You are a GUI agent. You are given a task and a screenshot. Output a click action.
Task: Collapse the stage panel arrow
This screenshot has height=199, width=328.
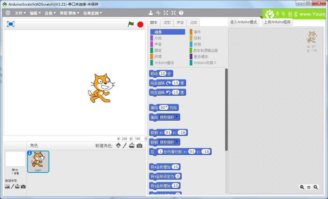(146, 139)
